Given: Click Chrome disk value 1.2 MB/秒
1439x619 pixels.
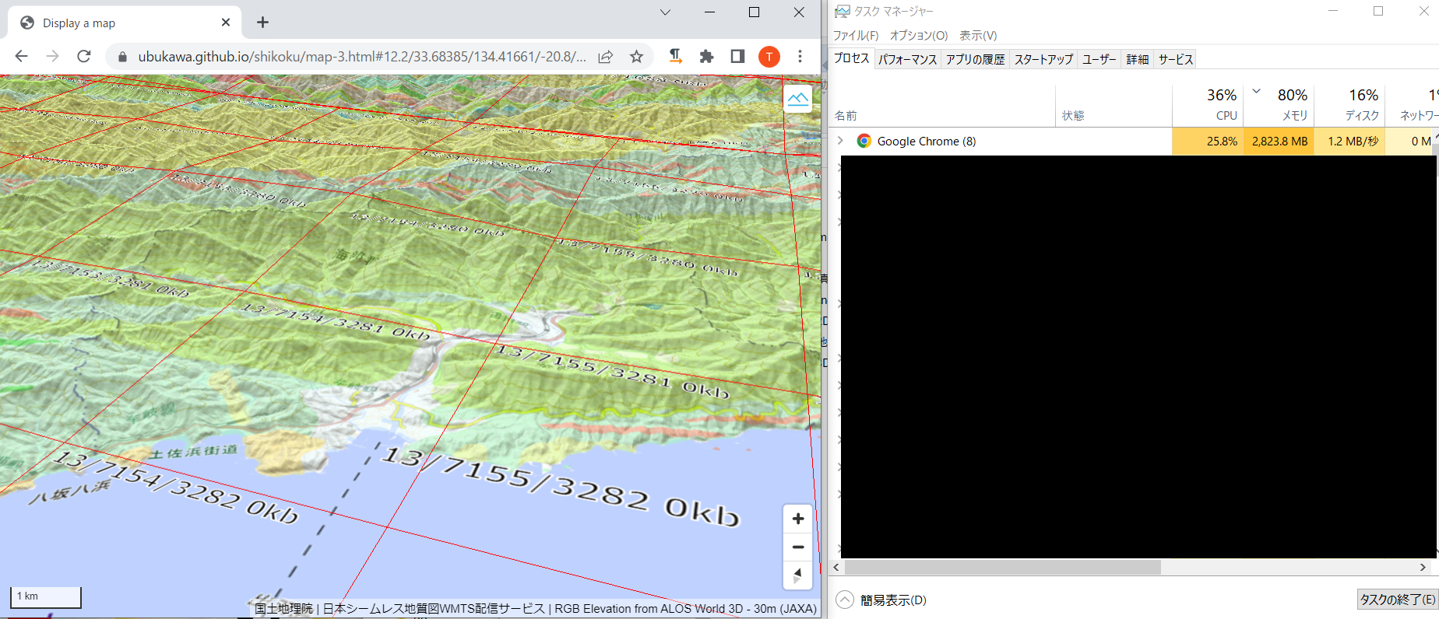Looking at the screenshot, I should [1349, 142].
